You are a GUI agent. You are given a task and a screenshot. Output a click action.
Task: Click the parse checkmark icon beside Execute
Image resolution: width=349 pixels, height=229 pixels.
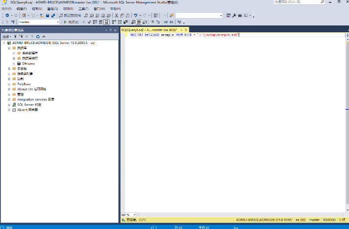coord(89,22)
